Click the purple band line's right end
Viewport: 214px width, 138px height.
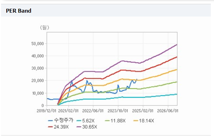coord(177,45)
